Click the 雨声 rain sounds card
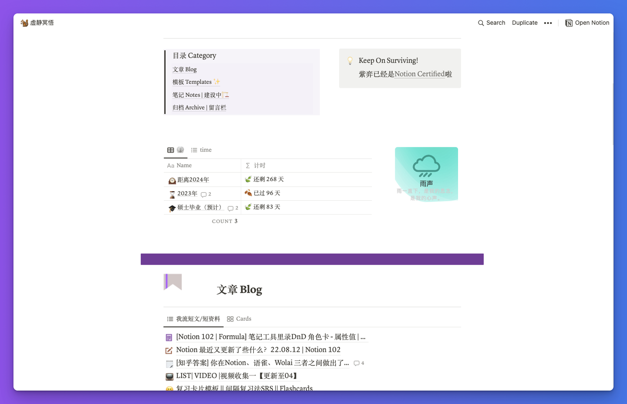Image resolution: width=627 pixels, height=404 pixels. pyautogui.click(x=426, y=174)
